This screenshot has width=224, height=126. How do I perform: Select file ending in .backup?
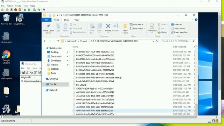[99, 78]
